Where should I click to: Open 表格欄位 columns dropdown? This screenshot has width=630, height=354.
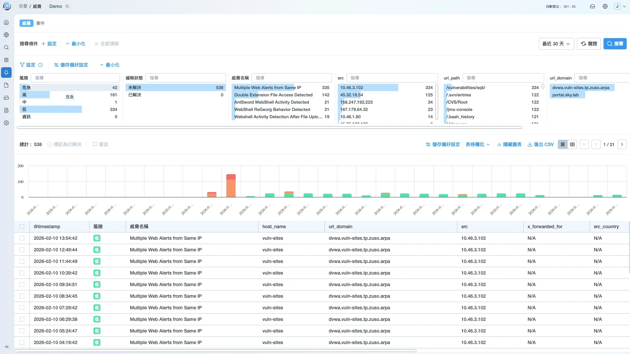pyautogui.click(x=478, y=144)
